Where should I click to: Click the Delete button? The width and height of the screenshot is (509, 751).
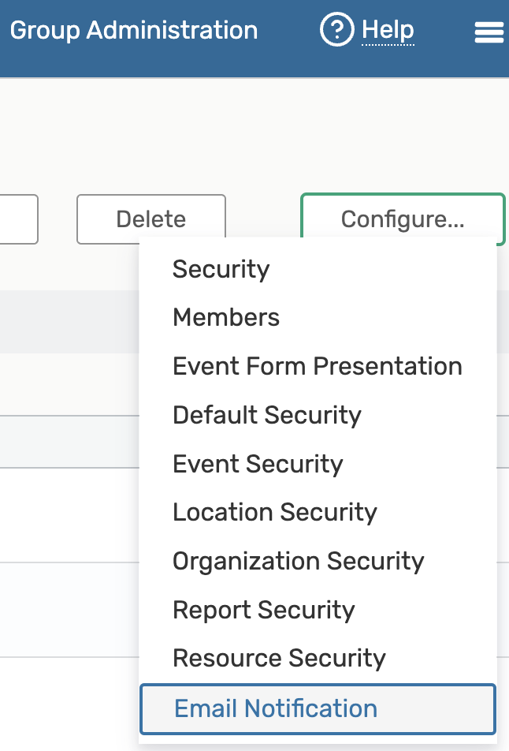(150, 219)
